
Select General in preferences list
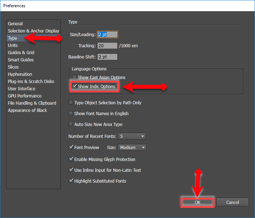click(15, 24)
